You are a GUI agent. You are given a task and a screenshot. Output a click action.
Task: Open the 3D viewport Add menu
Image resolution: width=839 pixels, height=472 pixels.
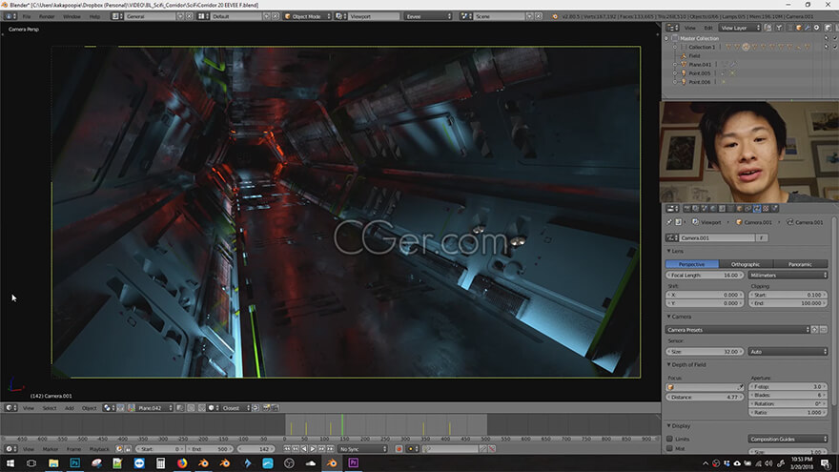tap(69, 408)
